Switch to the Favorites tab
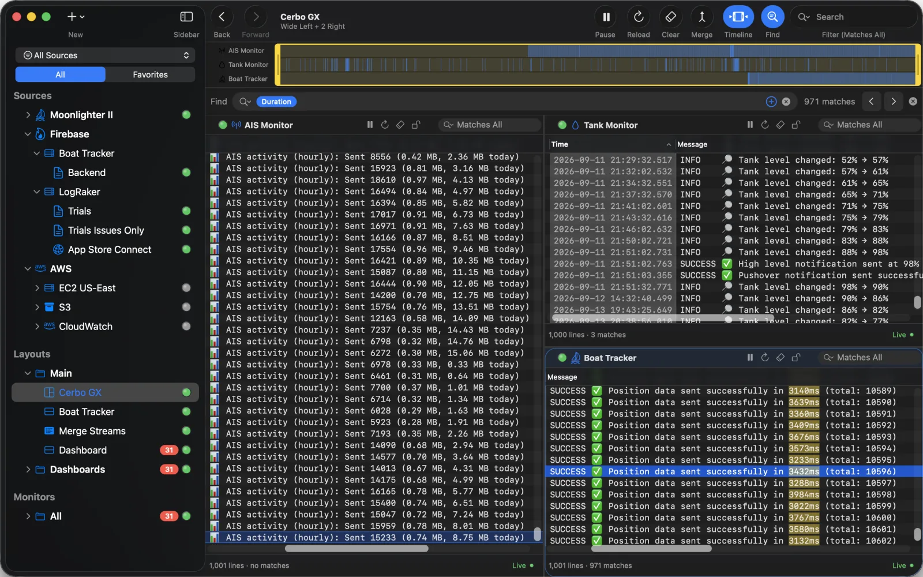 (150, 74)
